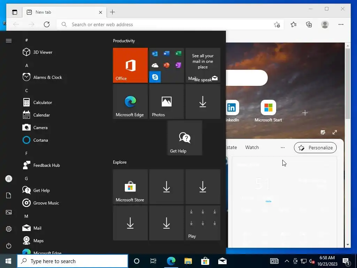Open the Edge tab actions menu
Image resolution: width=357 pixels, height=268 pixels.
[x=15, y=12]
